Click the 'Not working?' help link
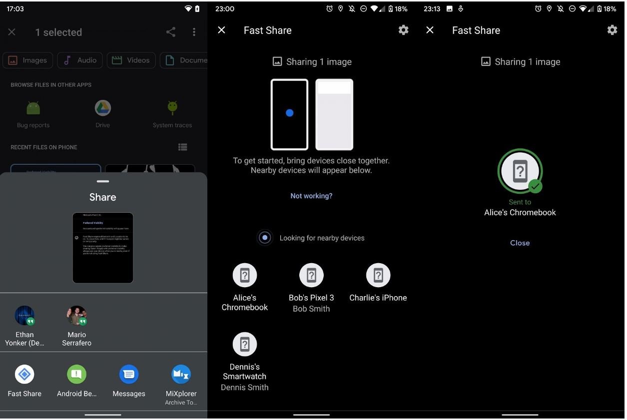Image resolution: width=627 pixels, height=420 pixels. (x=311, y=196)
